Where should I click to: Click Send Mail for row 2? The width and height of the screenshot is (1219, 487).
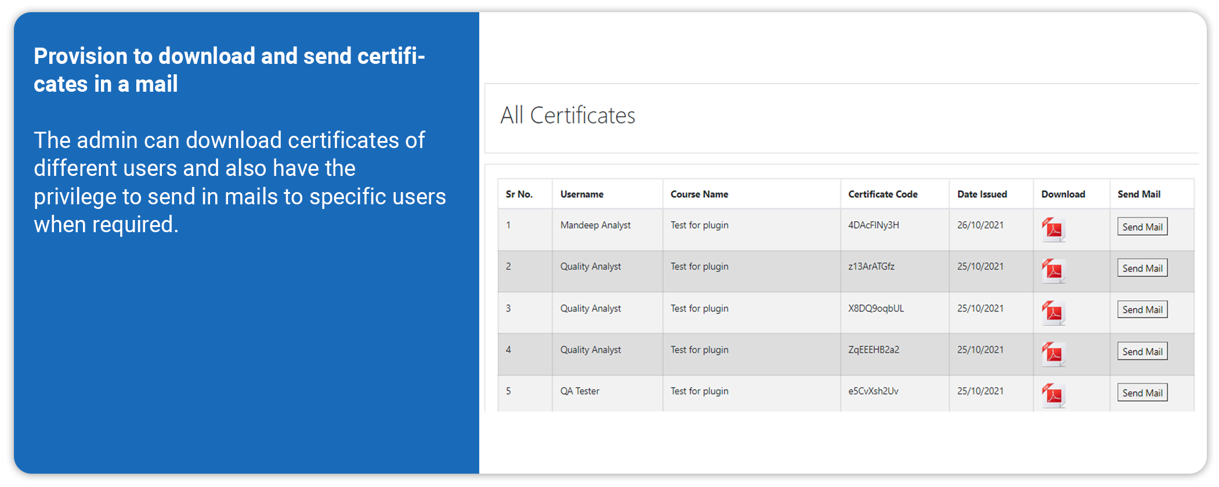coord(1142,268)
